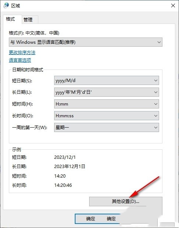This screenshot has height=228, width=179.
Task: Click the 其他设置(D)... button
Action: click(126, 202)
